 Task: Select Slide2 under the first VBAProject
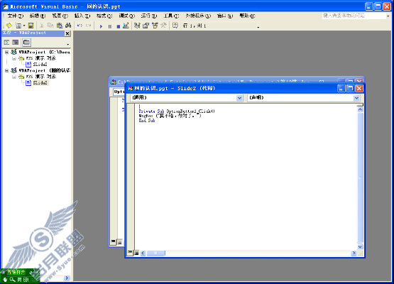pos(40,65)
